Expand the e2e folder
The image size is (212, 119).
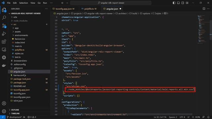(x=15, y=17)
